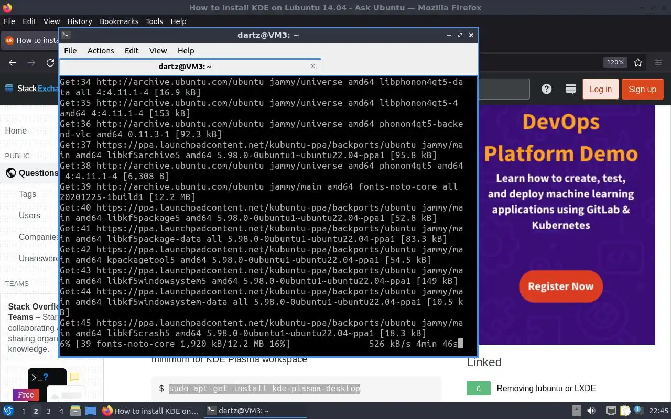Open Stack Exchange help question-mark icon
This screenshot has height=419, width=671.
[x=547, y=89]
